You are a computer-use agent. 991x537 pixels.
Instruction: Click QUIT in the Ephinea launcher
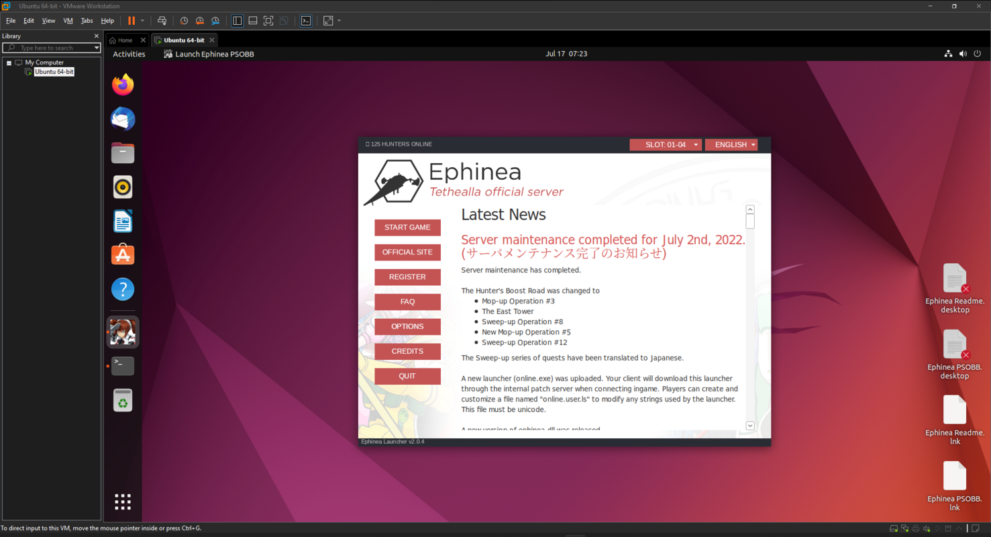[x=407, y=377]
